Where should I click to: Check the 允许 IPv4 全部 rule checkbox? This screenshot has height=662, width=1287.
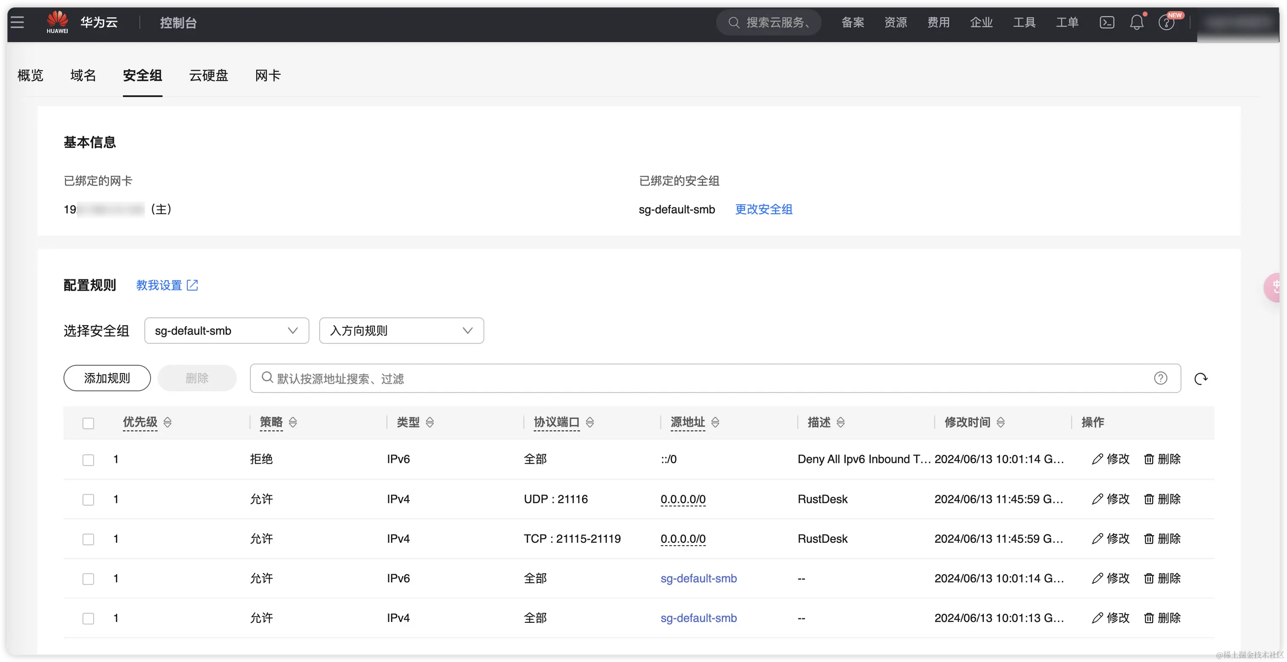(x=88, y=619)
